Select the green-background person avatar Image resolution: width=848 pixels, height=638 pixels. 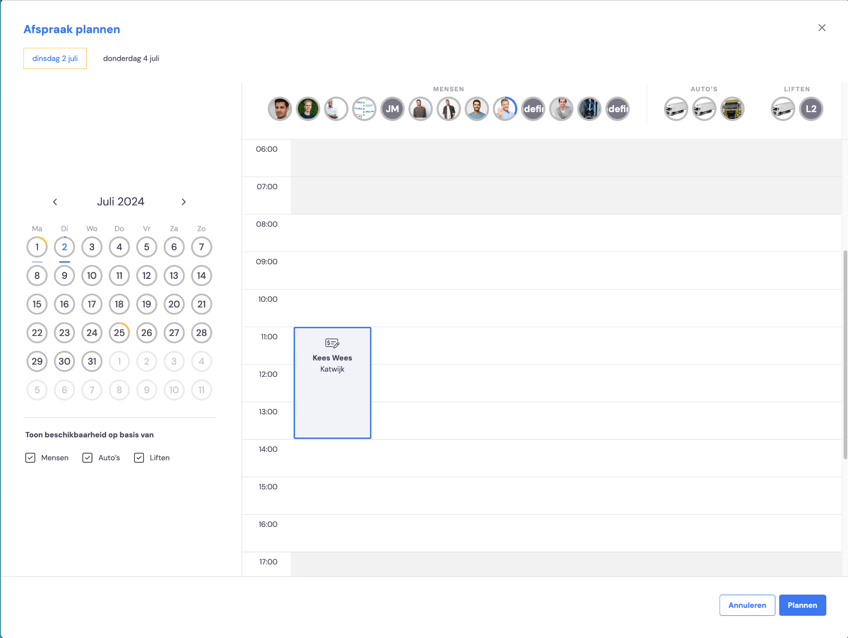(x=308, y=109)
